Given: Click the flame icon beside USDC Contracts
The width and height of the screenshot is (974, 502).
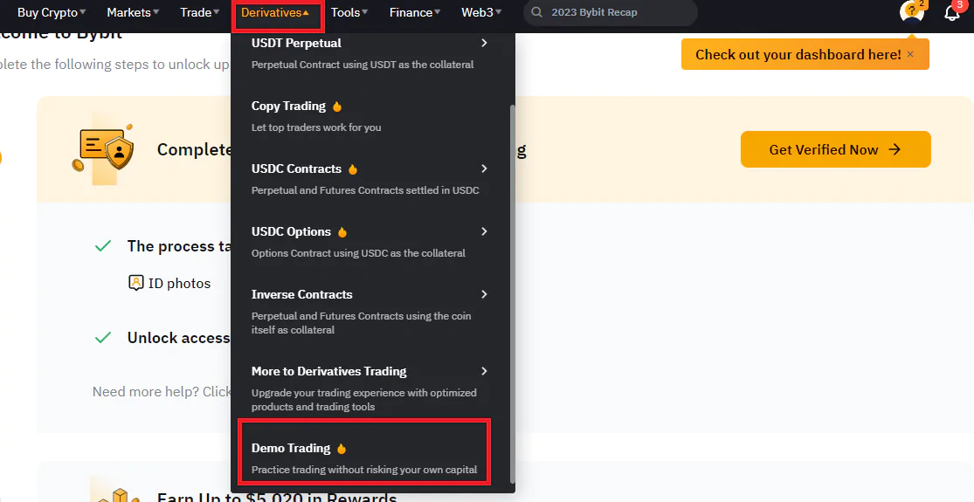Looking at the screenshot, I should coord(353,168).
